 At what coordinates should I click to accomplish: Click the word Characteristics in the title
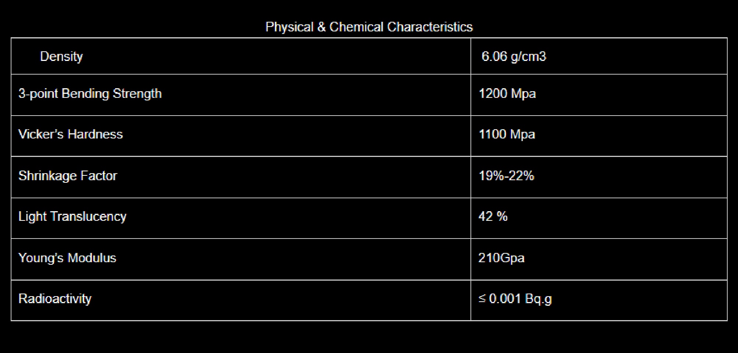[x=430, y=27]
